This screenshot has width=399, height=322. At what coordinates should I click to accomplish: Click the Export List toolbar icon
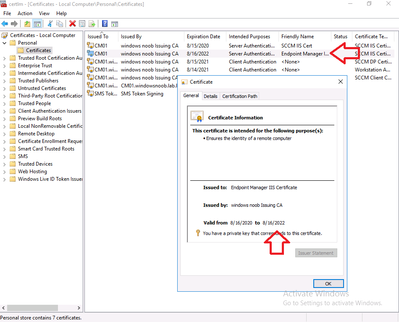pyautogui.click(x=92, y=24)
